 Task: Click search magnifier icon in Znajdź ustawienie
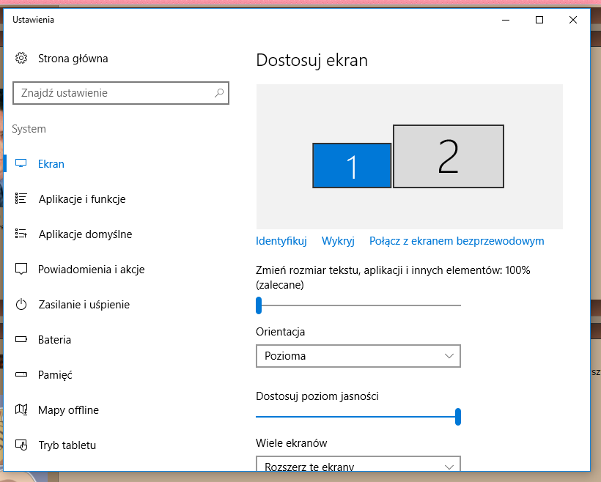point(218,93)
